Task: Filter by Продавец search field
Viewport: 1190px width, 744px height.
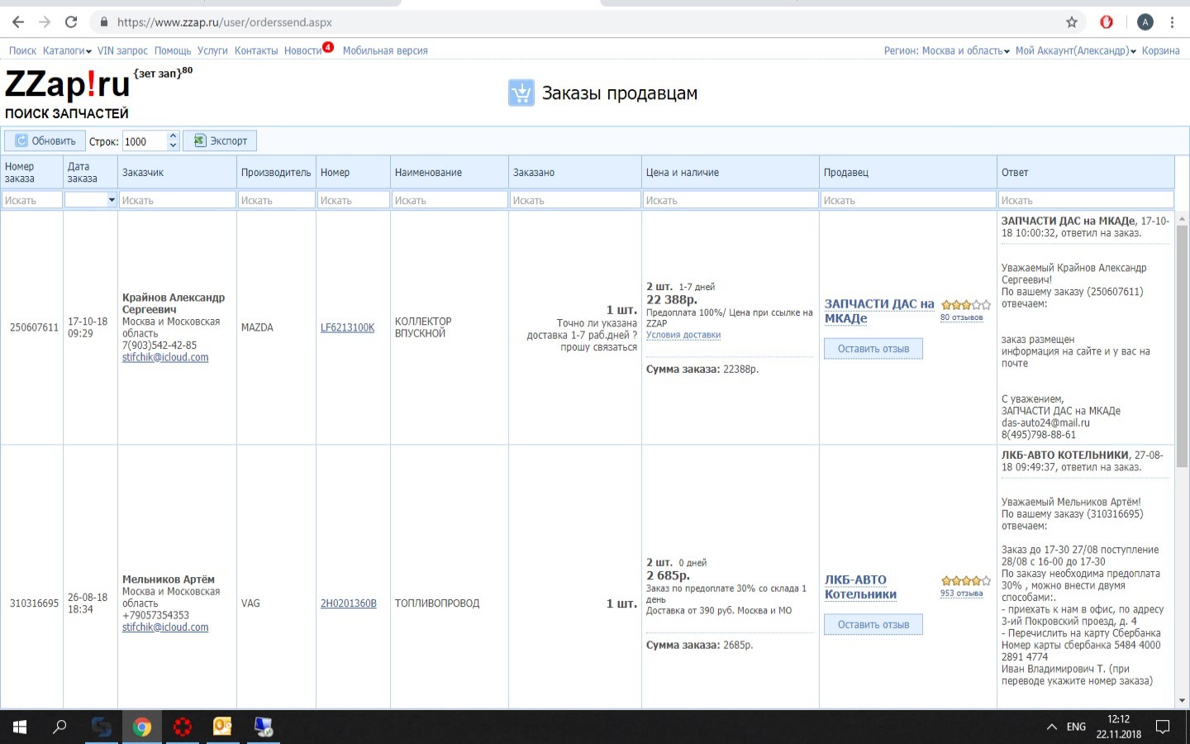Action: (907, 200)
